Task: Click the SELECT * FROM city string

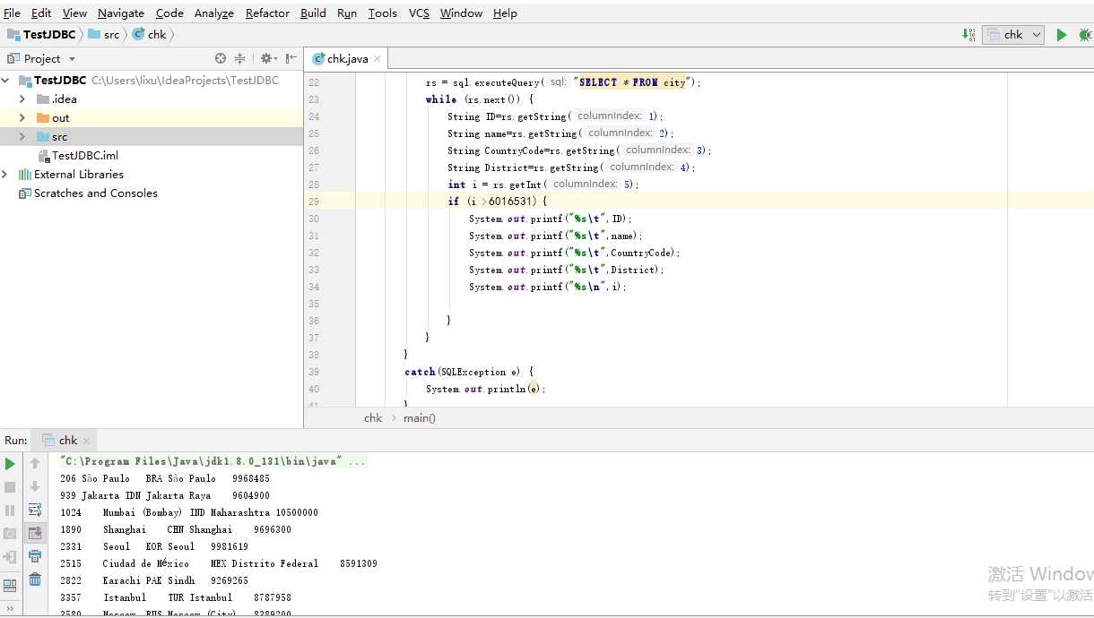Action: (632, 82)
